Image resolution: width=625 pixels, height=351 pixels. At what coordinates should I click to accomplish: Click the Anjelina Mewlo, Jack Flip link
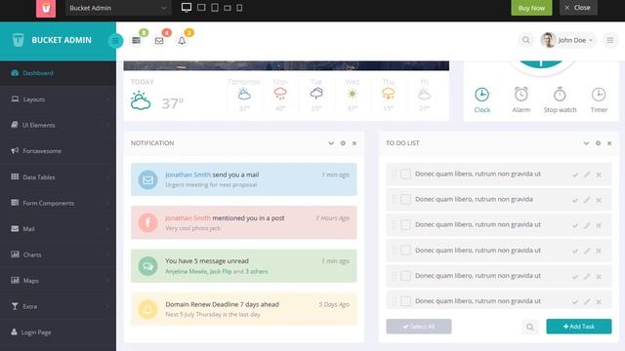click(198, 271)
